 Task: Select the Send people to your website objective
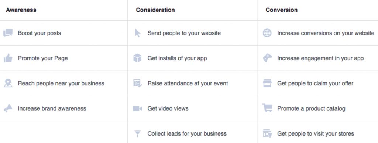coord(192,33)
